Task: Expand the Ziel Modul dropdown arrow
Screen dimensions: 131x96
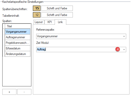Action: point(124,50)
